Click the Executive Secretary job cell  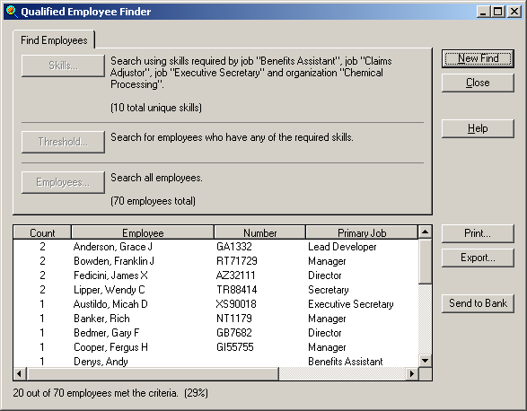350,304
